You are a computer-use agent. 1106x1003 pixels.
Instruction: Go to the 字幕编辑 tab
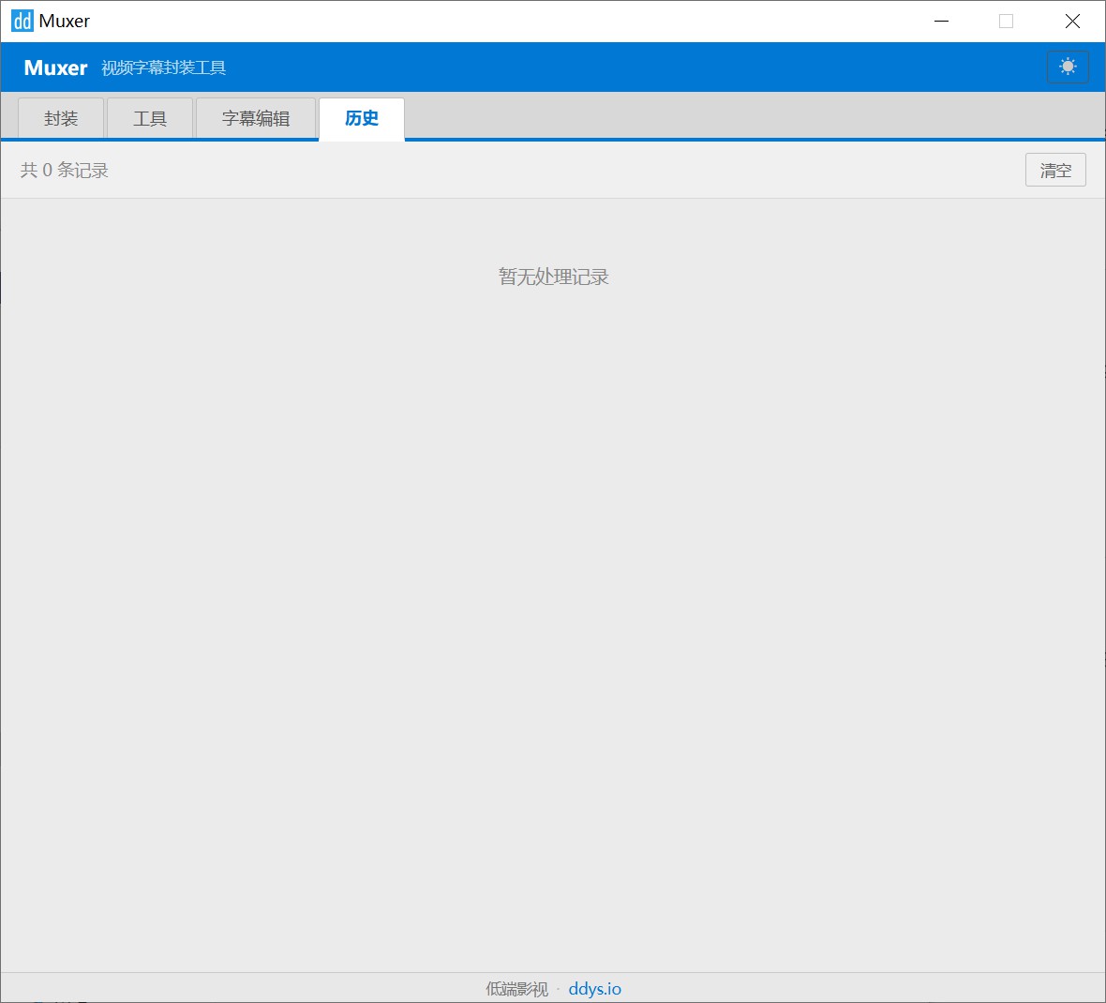(256, 118)
